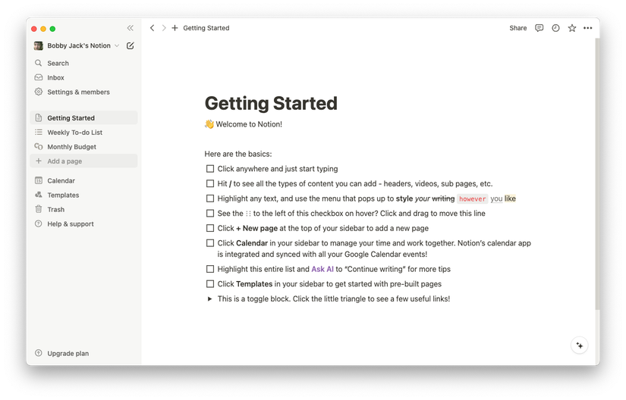
Task: Open Settings & members
Action: pyautogui.click(x=78, y=92)
